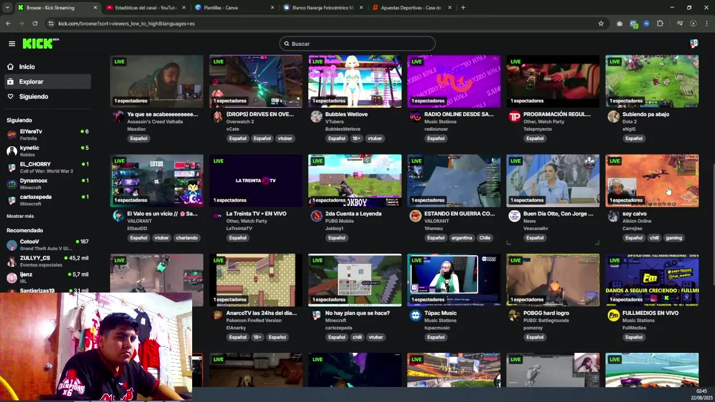The height and width of the screenshot is (402, 715).
Task: Open Teleproyecto channel avatar icon
Action: click(514, 116)
